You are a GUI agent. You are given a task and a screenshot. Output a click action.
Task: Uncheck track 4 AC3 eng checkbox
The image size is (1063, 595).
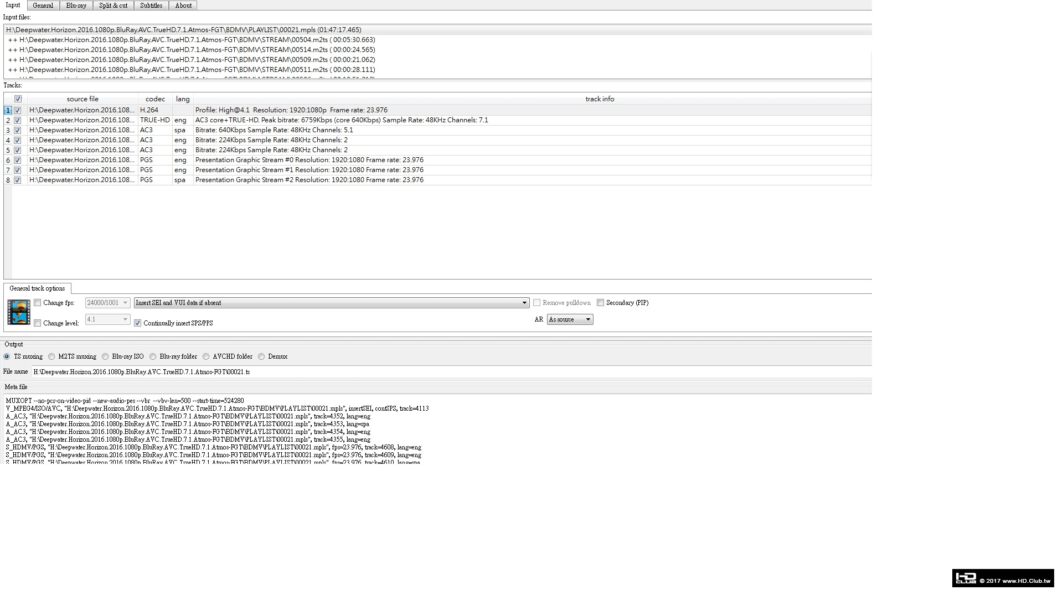[18, 140]
